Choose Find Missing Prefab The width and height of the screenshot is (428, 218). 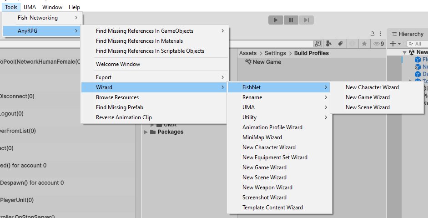pos(154,107)
